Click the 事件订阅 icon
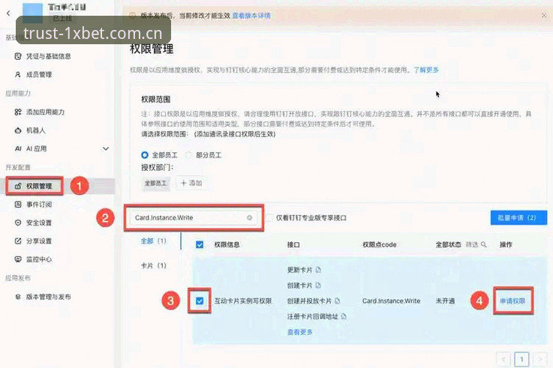553x368 pixels. (18, 205)
